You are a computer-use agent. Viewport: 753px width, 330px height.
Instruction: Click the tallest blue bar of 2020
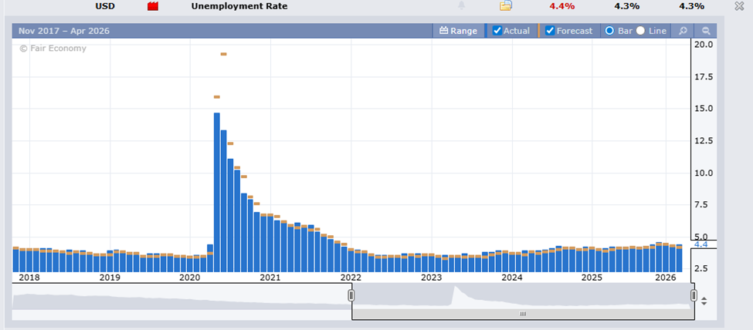tap(216, 192)
